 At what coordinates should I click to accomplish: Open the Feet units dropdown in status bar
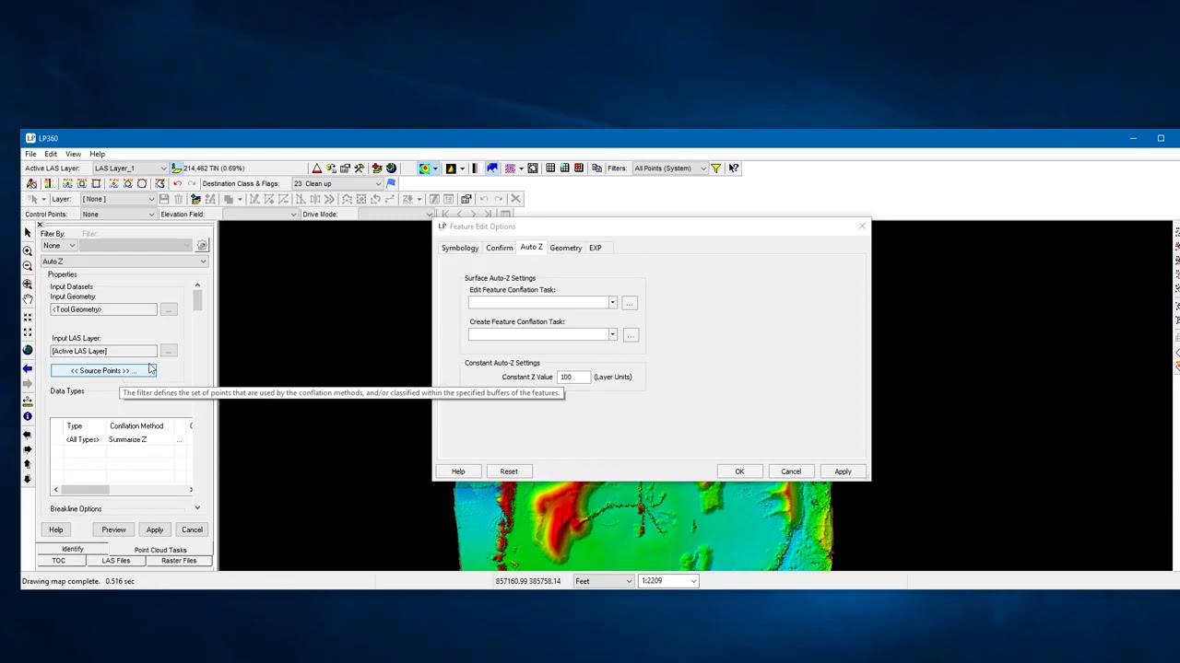tap(604, 581)
